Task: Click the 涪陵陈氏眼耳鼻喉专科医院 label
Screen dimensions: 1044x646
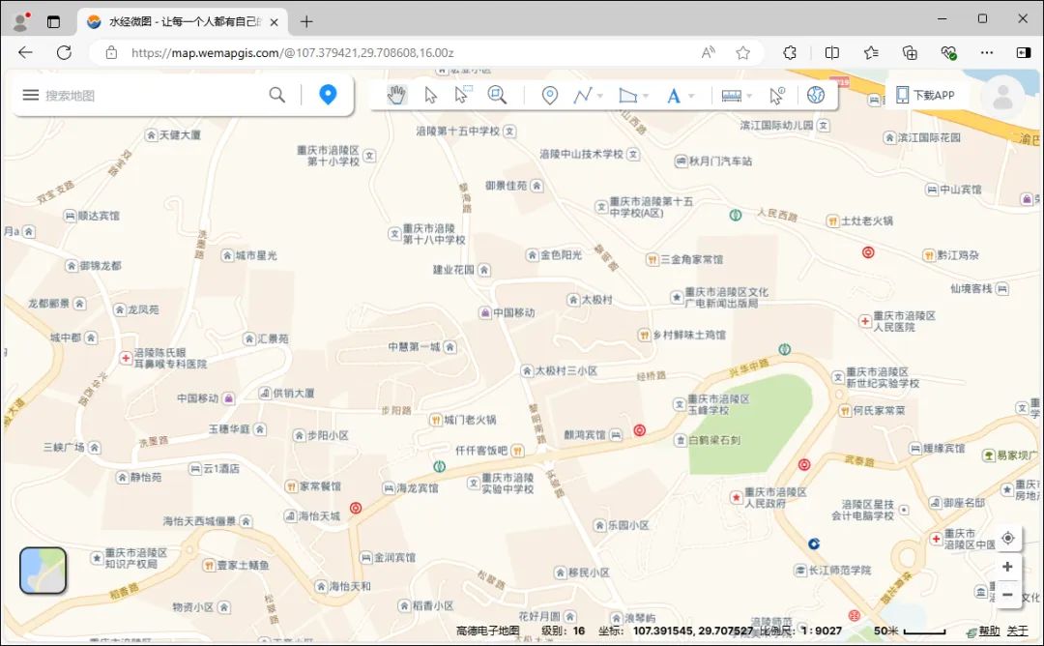Action: [170, 358]
